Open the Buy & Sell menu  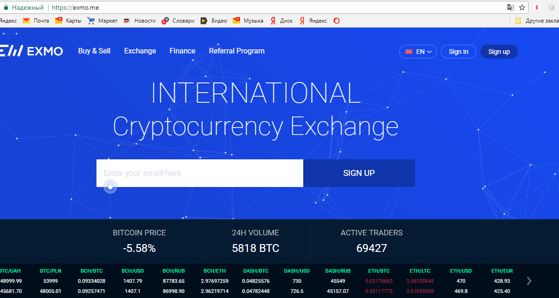tap(94, 51)
